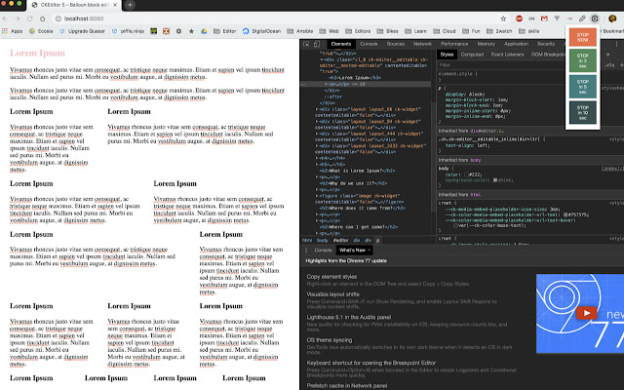Play the Chrome 77 video thumbnail
The height and width of the screenshot is (390, 624).
pos(586,313)
